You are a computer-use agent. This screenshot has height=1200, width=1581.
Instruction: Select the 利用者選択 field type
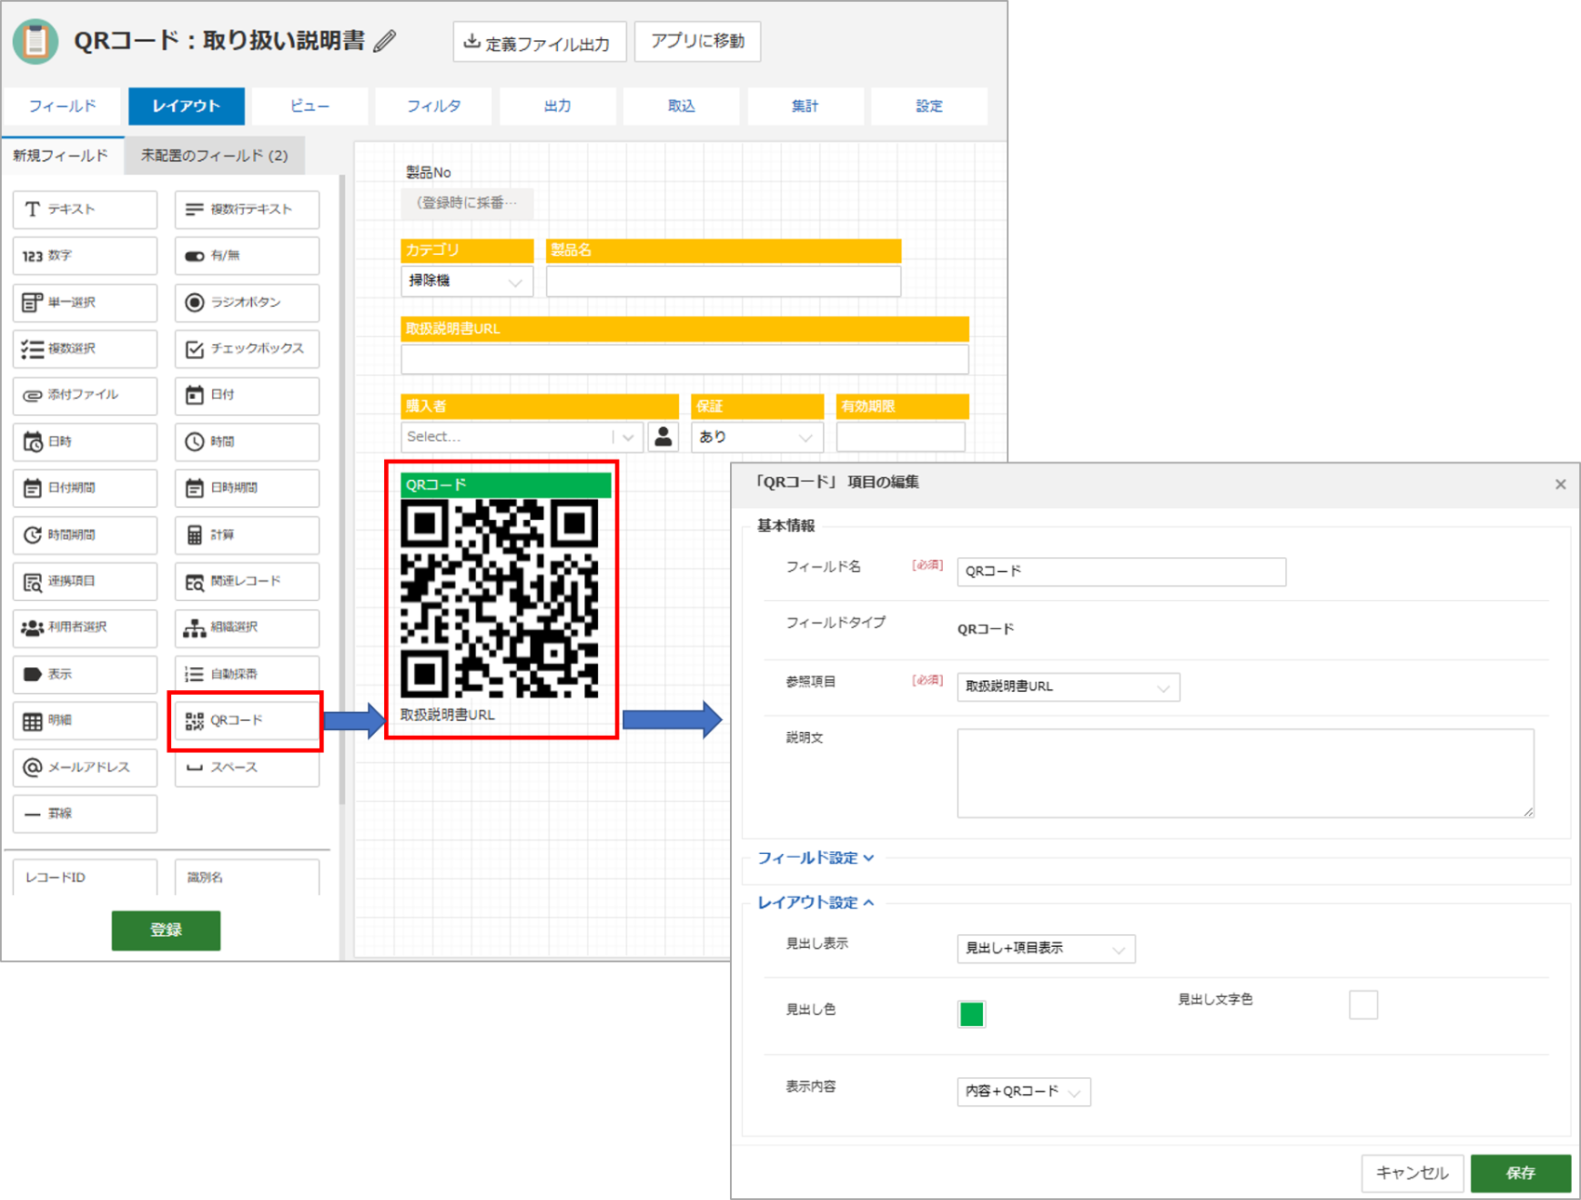click(x=85, y=628)
